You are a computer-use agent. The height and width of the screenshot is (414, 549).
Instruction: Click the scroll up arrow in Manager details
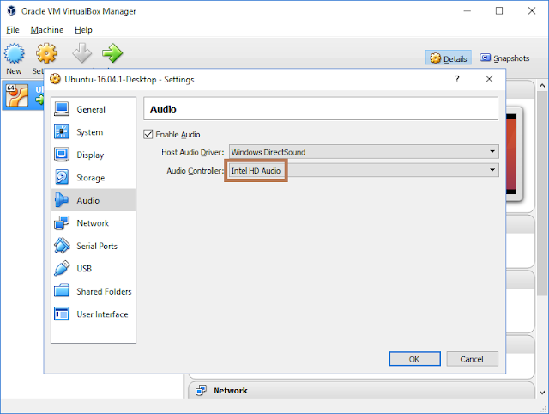(x=542, y=86)
